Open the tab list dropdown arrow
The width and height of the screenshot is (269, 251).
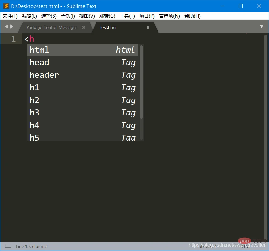(261, 26)
